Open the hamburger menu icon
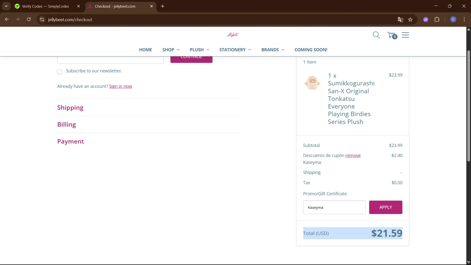Viewport: 471px width, 265px height. [405, 35]
